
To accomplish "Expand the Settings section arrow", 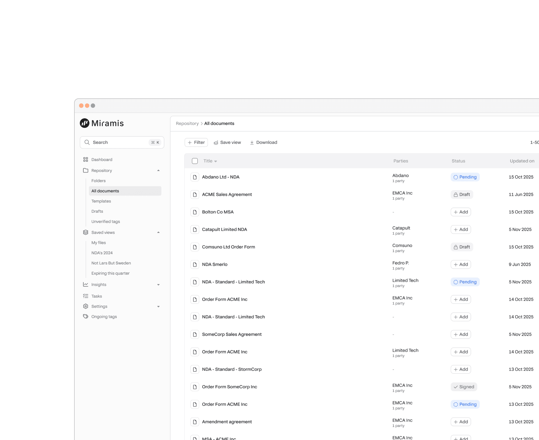I will point(158,307).
